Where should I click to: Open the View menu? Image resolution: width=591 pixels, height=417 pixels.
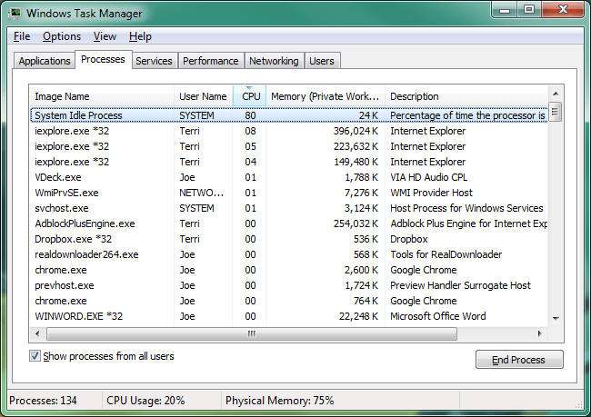click(x=105, y=36)
